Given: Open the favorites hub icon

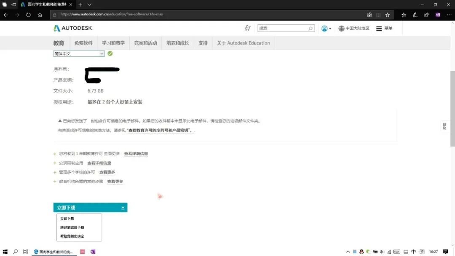Looking at the screenshot, I should point(404,15).
